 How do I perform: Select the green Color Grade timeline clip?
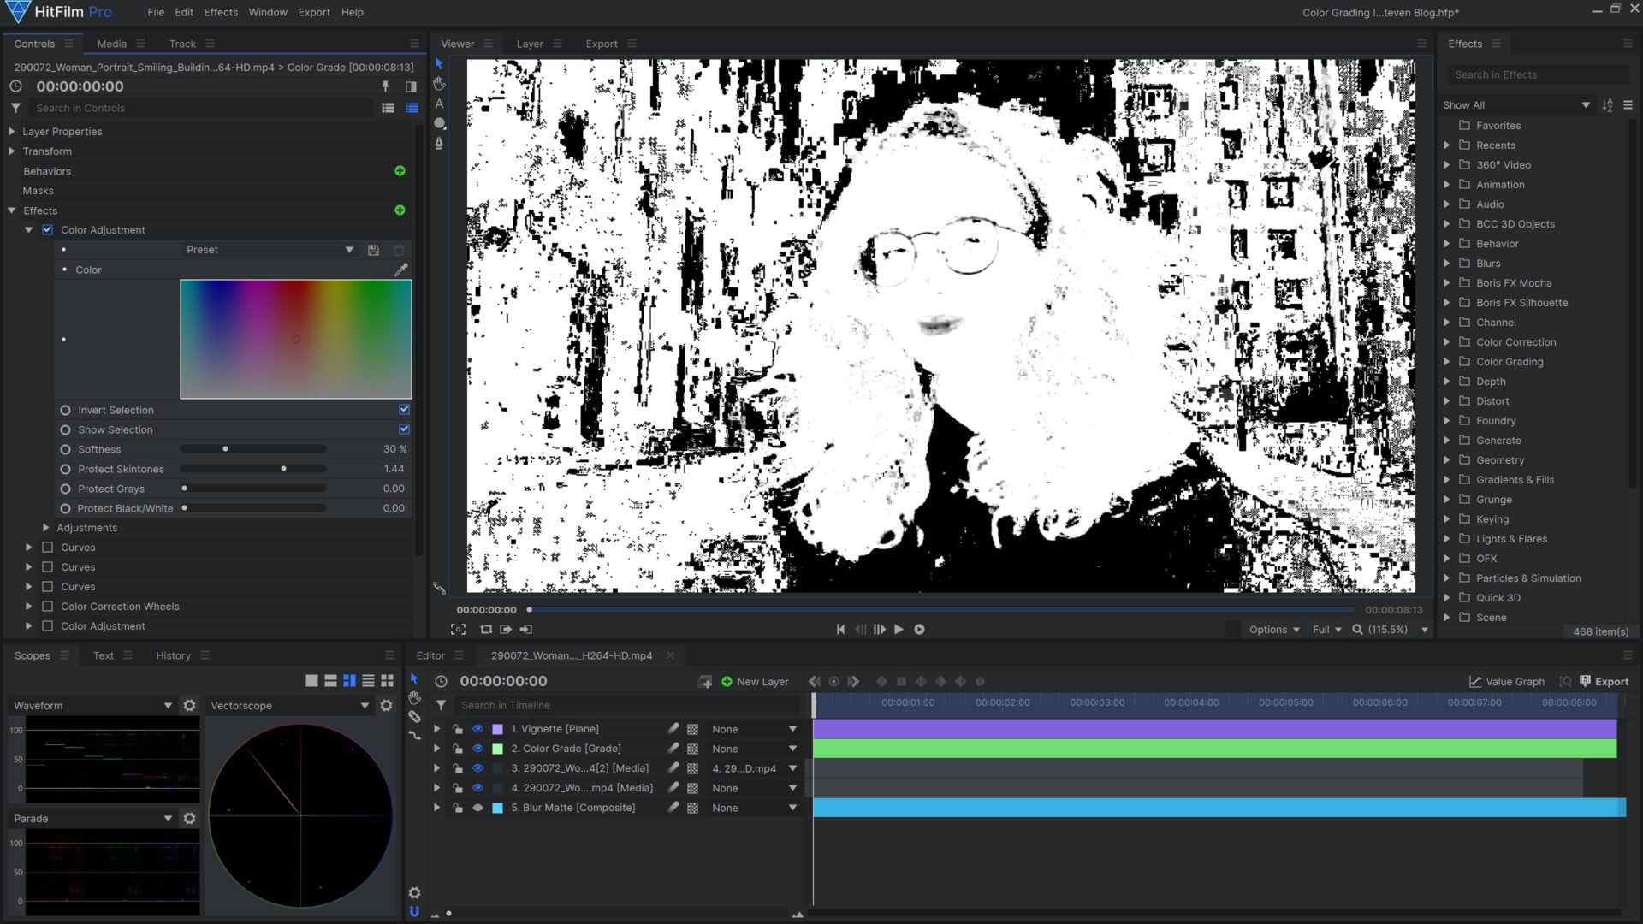tap(1214, 749)
